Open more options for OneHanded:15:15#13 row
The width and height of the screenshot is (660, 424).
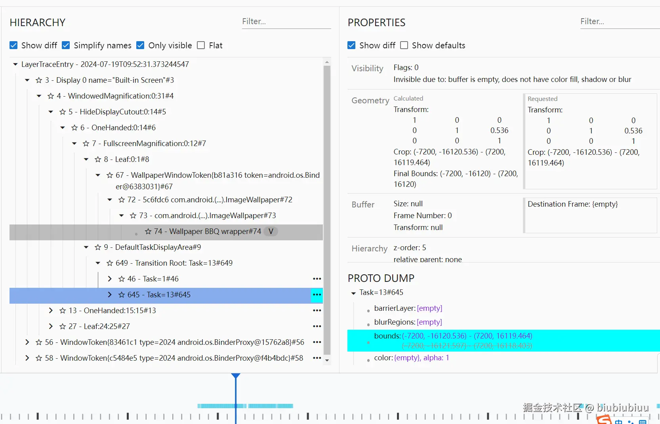pos(317,310)
